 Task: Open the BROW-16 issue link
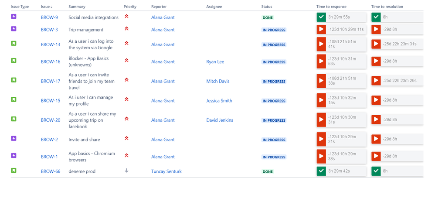[x=51, y=61]
